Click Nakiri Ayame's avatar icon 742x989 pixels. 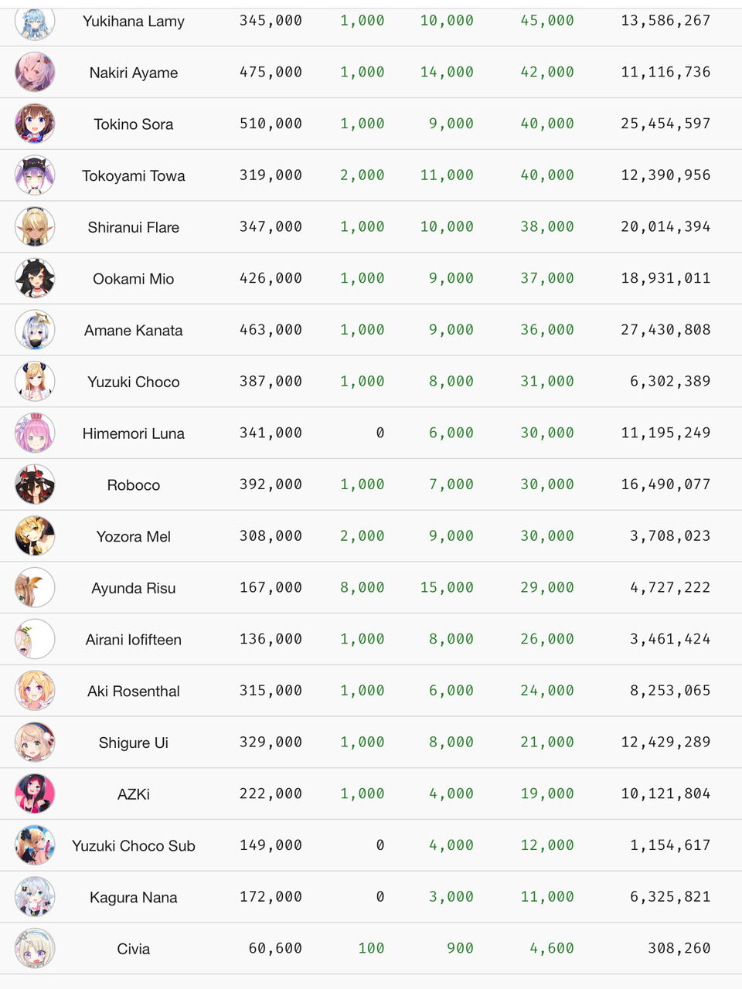[x=35, y=72]
